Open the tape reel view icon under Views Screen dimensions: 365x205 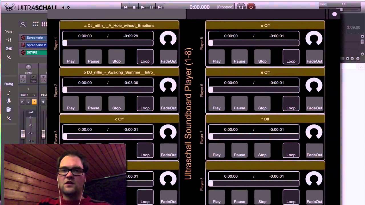point(9,49)
